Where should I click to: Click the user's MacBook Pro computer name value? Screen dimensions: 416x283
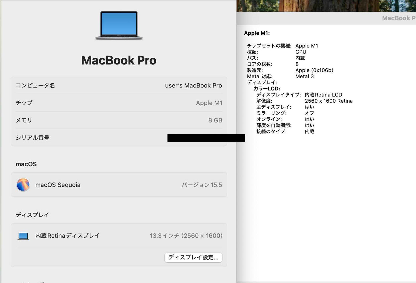click(193, 85)
